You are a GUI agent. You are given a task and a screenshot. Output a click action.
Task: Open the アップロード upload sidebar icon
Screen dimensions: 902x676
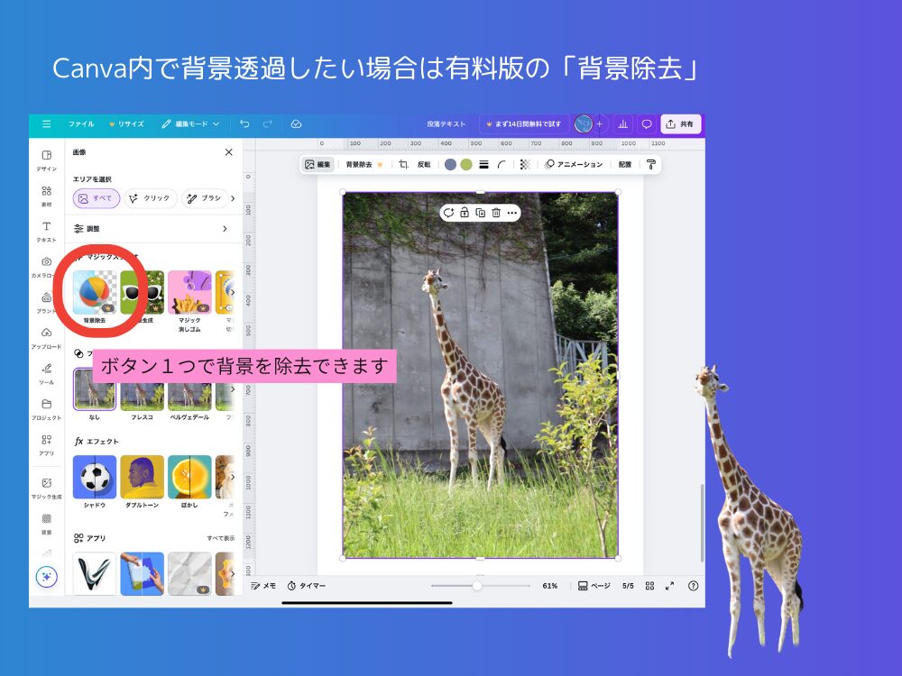[x=47, y=337]
